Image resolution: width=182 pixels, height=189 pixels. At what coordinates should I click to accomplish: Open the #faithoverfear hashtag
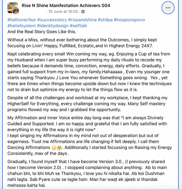(22, 20)
